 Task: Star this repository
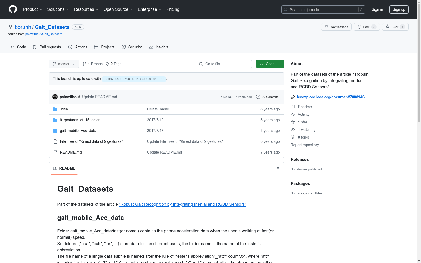pyautogui.click(x=395, y=27)
